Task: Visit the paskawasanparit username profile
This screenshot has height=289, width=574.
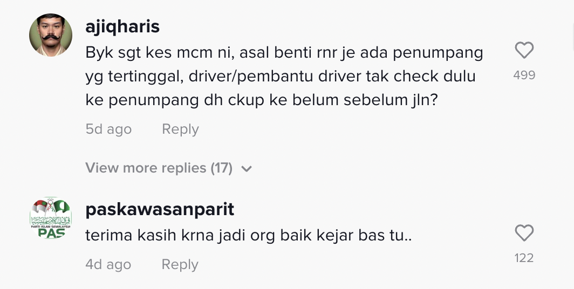Action: tap(160, 209)
